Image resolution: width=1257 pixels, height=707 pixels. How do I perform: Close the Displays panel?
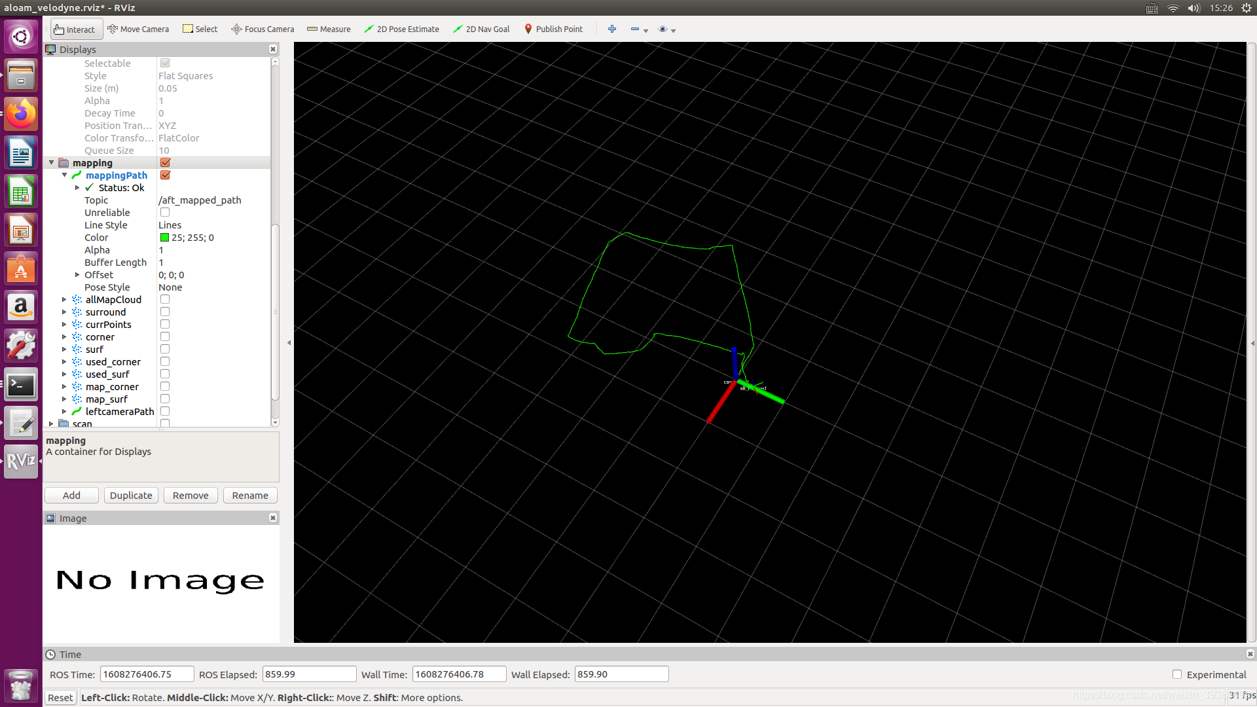point(273,50)
